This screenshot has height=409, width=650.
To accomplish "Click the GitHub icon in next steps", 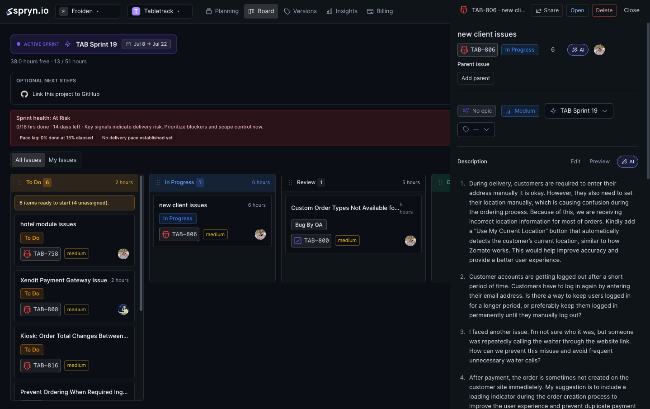I will [x=24, y=94].
